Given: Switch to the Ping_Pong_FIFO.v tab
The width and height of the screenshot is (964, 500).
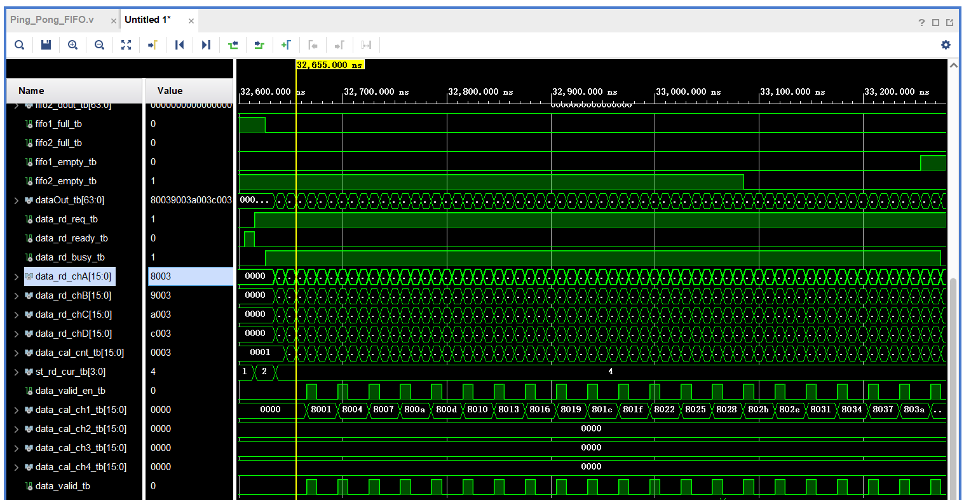Looking at the screenshot, I should click(x=52, y=20).
